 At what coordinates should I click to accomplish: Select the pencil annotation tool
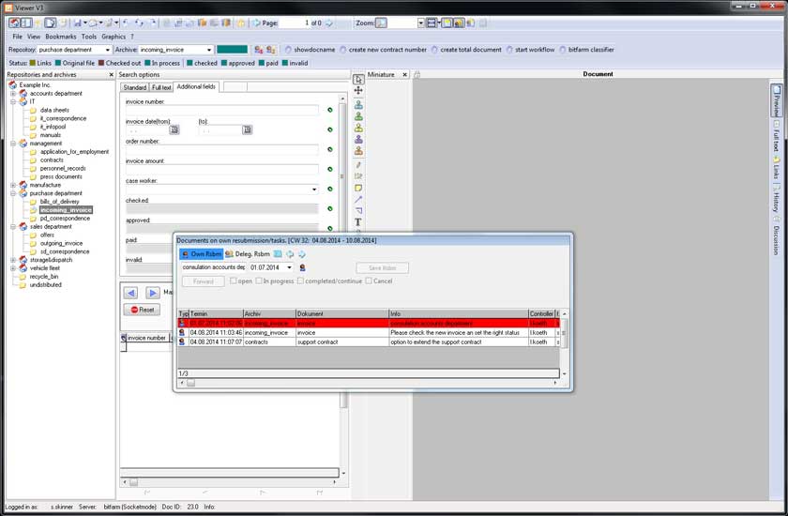point(358,165)
